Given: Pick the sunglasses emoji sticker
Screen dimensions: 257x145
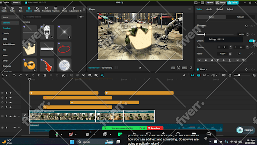Looking at the screenshot, I should pos(29,65).
